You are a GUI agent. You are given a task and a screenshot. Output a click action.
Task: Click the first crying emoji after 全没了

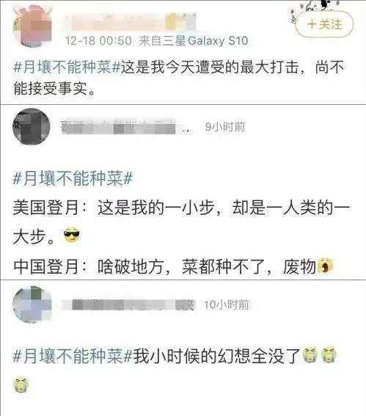[310, 354]
